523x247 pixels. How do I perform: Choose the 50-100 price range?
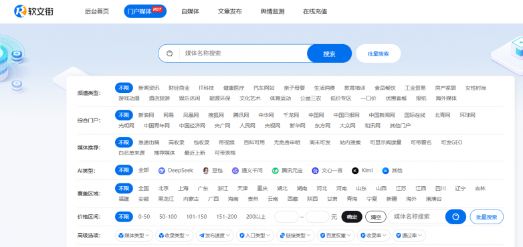168,217
